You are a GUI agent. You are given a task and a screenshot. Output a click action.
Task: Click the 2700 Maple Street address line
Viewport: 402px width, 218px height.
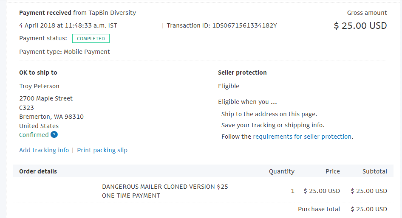pyautogui.click(x=46, y=98)
